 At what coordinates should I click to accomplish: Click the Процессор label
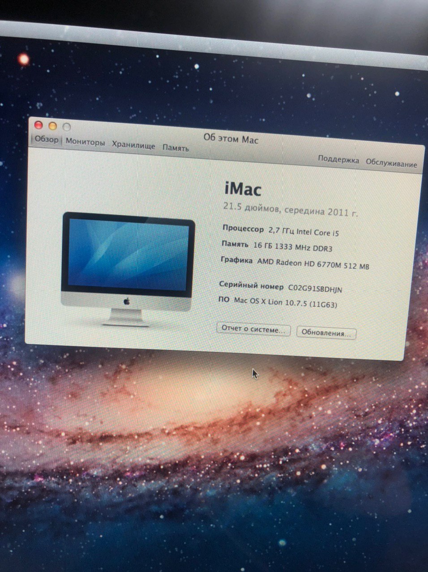point(243,229)
